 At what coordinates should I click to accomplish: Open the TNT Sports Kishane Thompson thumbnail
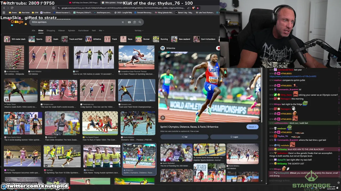pyautogui.click(x=22, y=156)
